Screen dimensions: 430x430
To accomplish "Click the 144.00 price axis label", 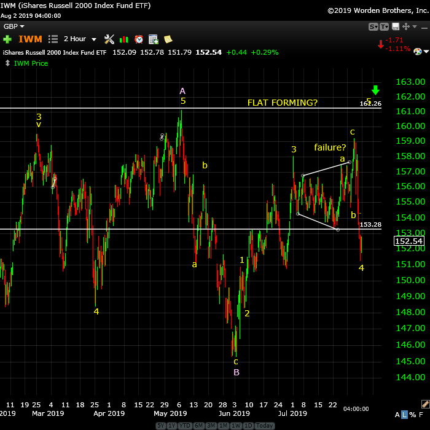I will (410, 377).
